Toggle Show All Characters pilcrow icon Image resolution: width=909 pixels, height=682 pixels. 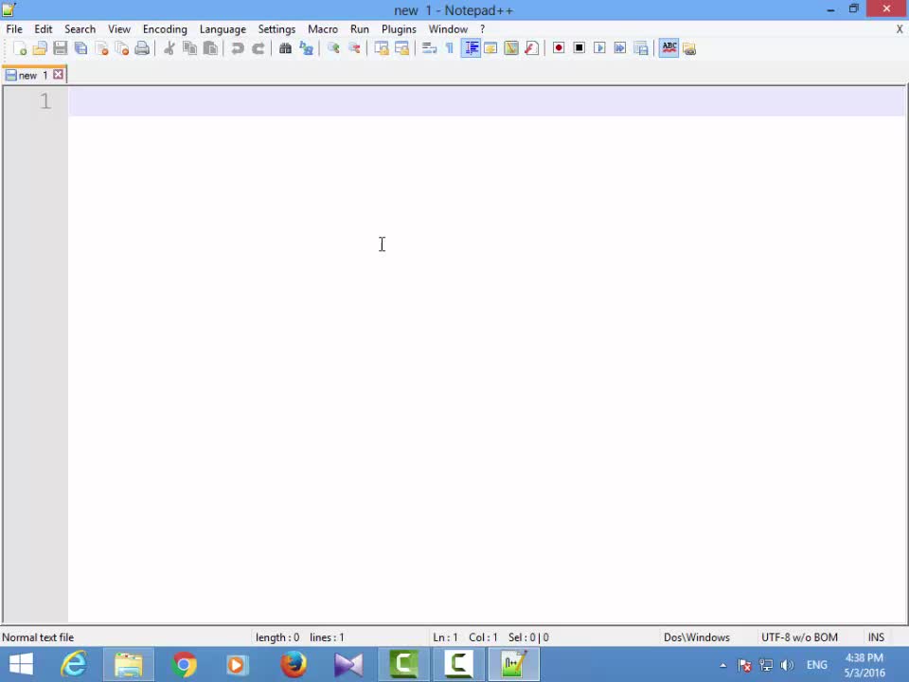pos(449,48)
